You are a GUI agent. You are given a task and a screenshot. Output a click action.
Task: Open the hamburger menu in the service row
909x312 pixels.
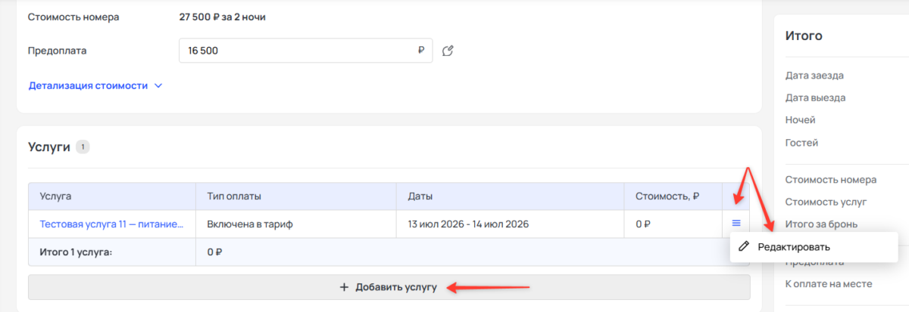click(736, 224)
